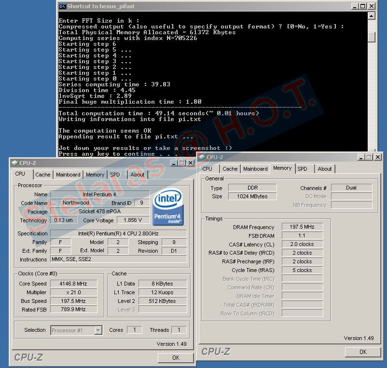Image resolution: width=387 pixels, height=368 pixels.
Task: Click the Revision value D1
Action: [x=174, y=251]
